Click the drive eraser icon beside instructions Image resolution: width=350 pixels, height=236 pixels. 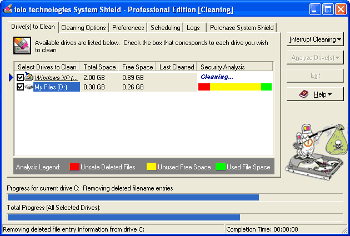[22, 46]
